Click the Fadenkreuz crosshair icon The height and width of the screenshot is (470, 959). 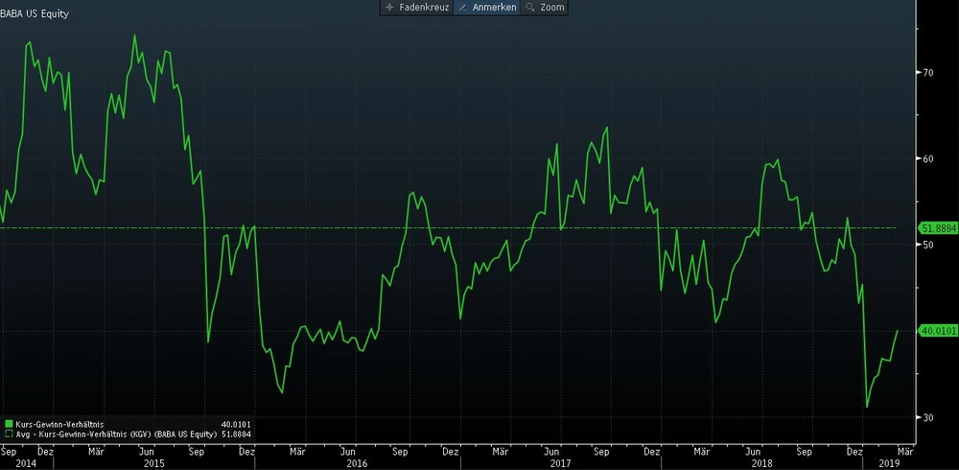(389, 8)
